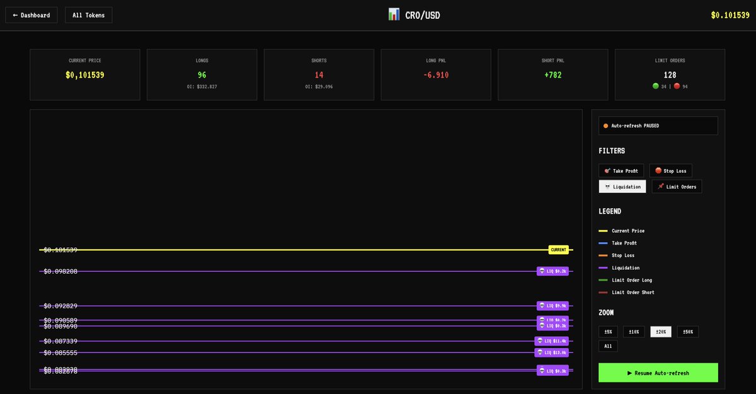Image resolution: width=756 pixels, height=394 pixels.
Task: Click the $0.087339 price label on chart
Action: point(60,341)
